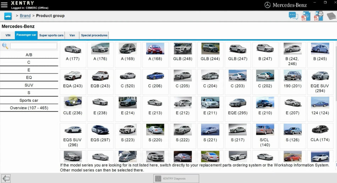Open the hamburger menu in XENTRY header
337x183 pixels.
pyautogui.click(x=4, y=5)
